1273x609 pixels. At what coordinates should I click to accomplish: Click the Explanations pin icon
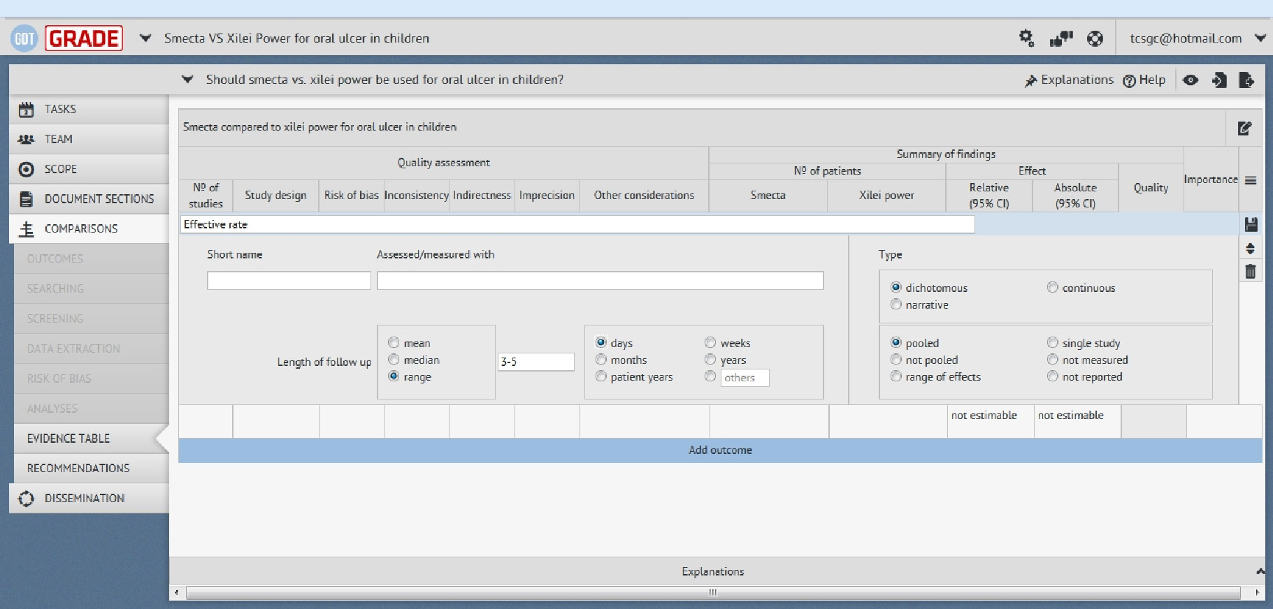click(x=1030, y=81)
